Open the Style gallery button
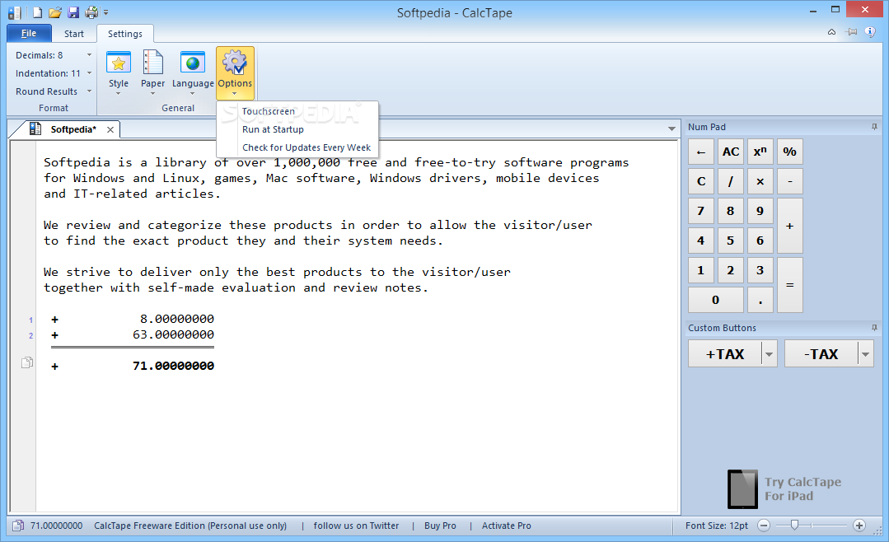Screen dimensions: 889x542 tap(119, 72)
